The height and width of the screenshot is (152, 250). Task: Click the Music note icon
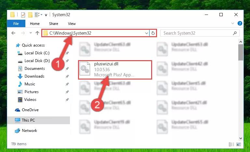pyautogui.click(x=20, y=84)
